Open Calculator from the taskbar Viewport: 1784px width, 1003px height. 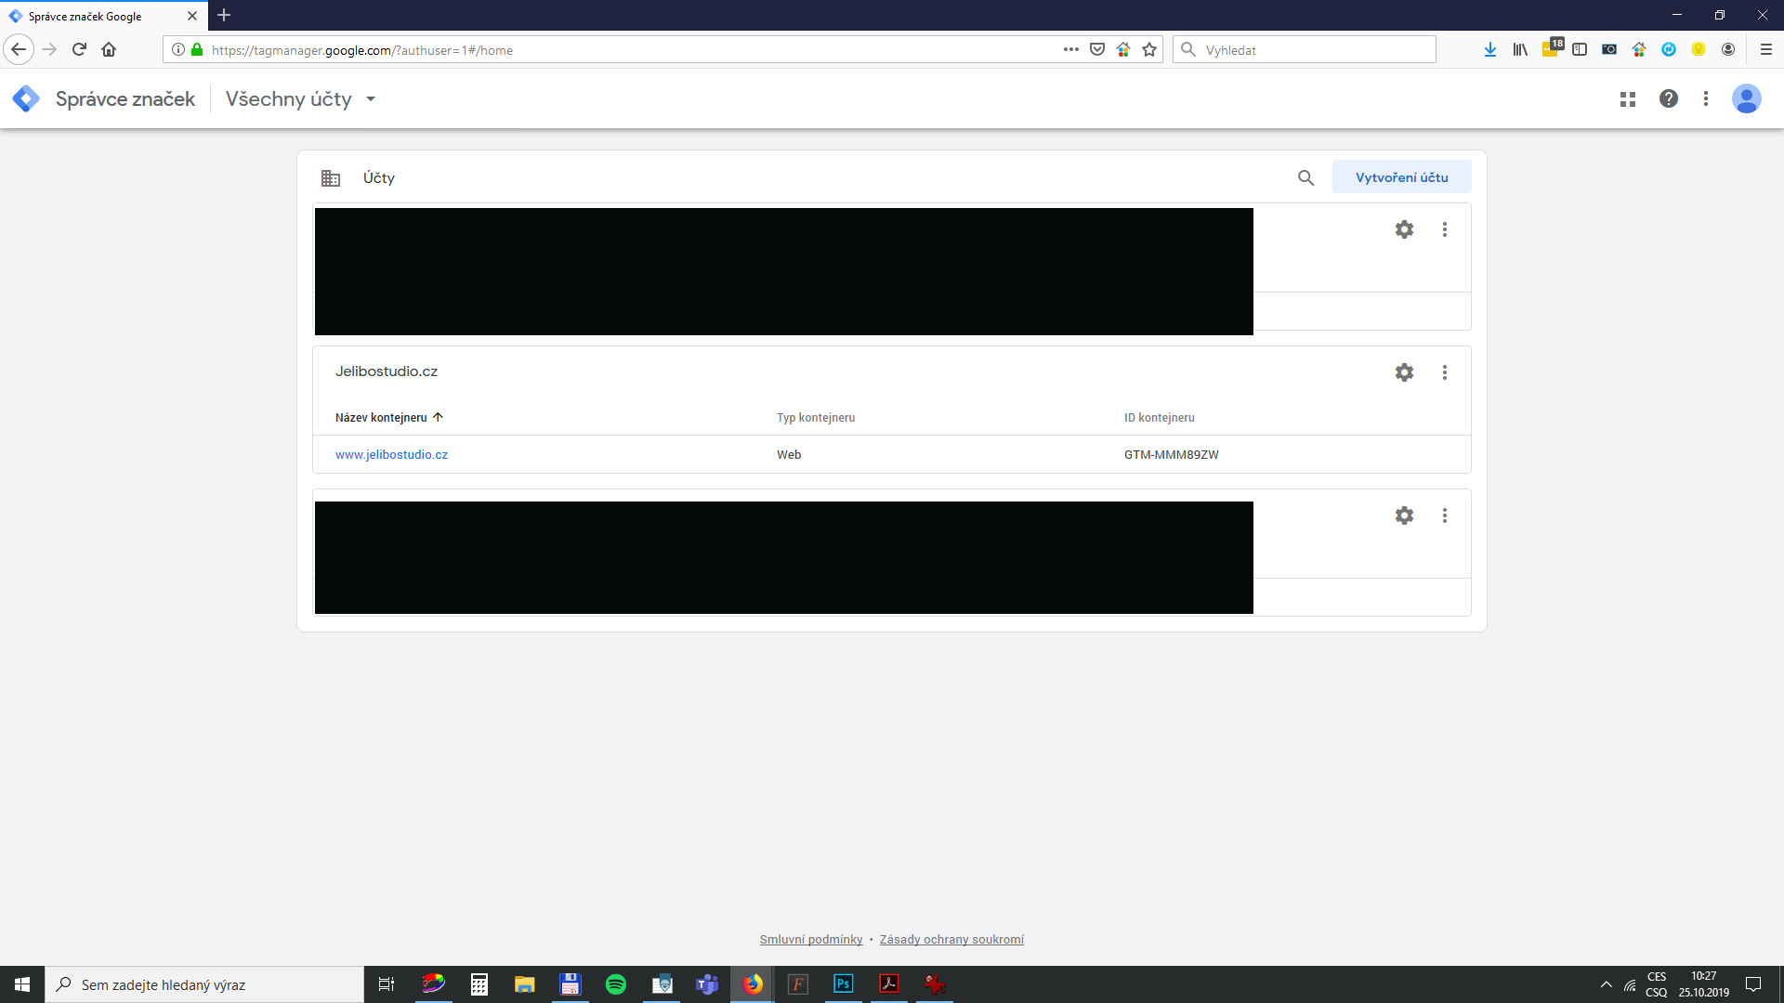479,984
